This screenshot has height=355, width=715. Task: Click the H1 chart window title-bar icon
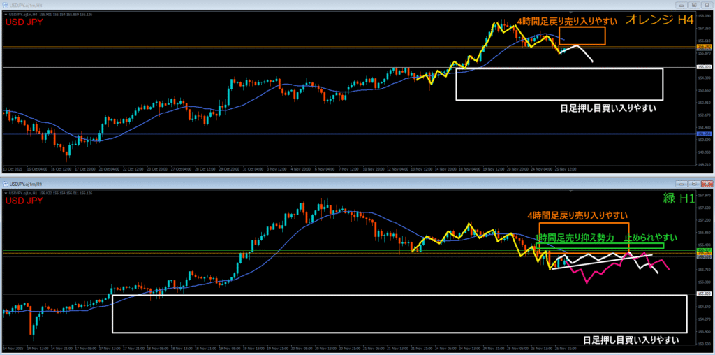[6, 184]
